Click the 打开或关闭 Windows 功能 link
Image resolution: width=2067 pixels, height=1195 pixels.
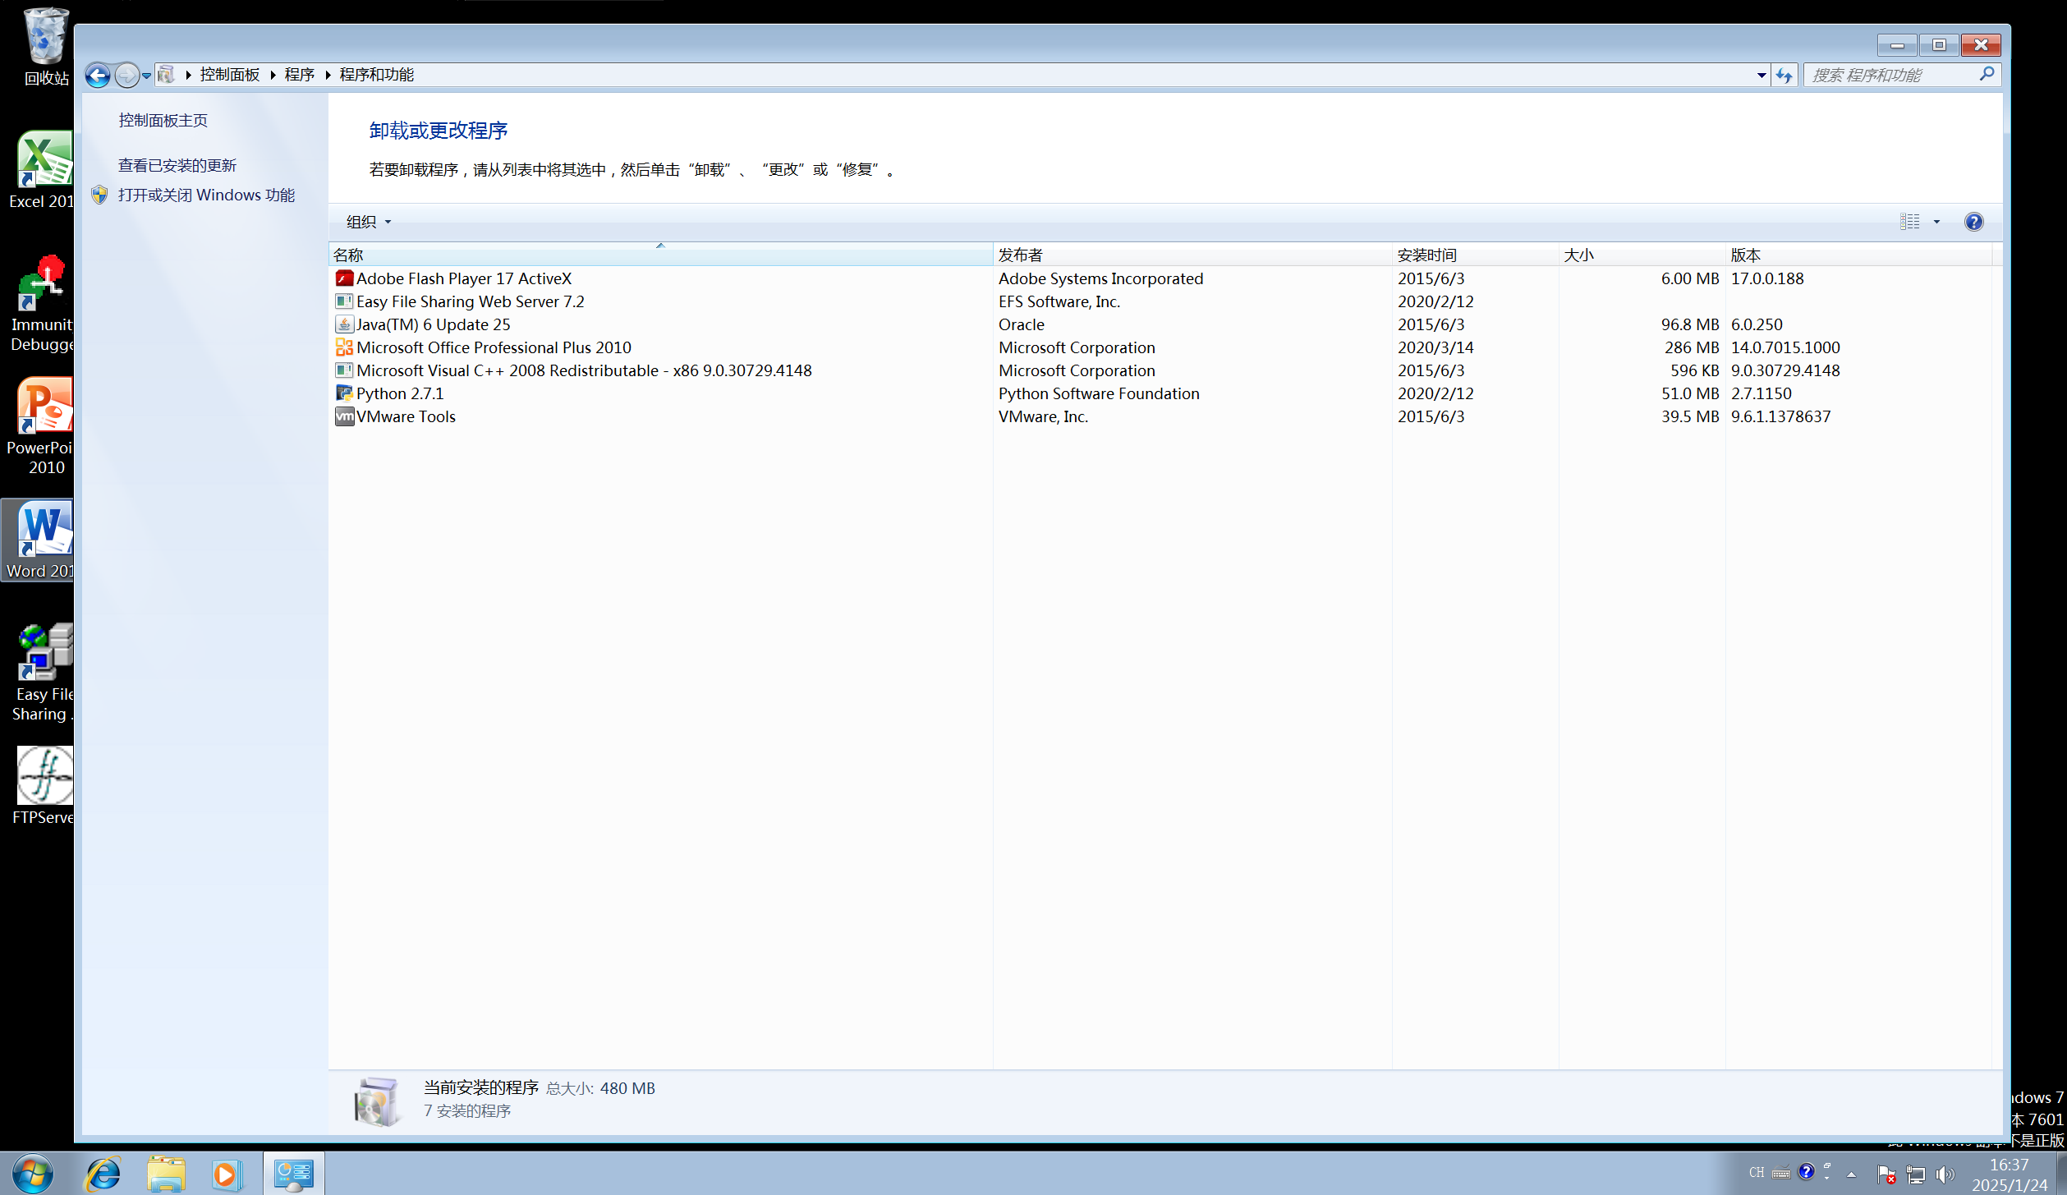click(206, 195)
